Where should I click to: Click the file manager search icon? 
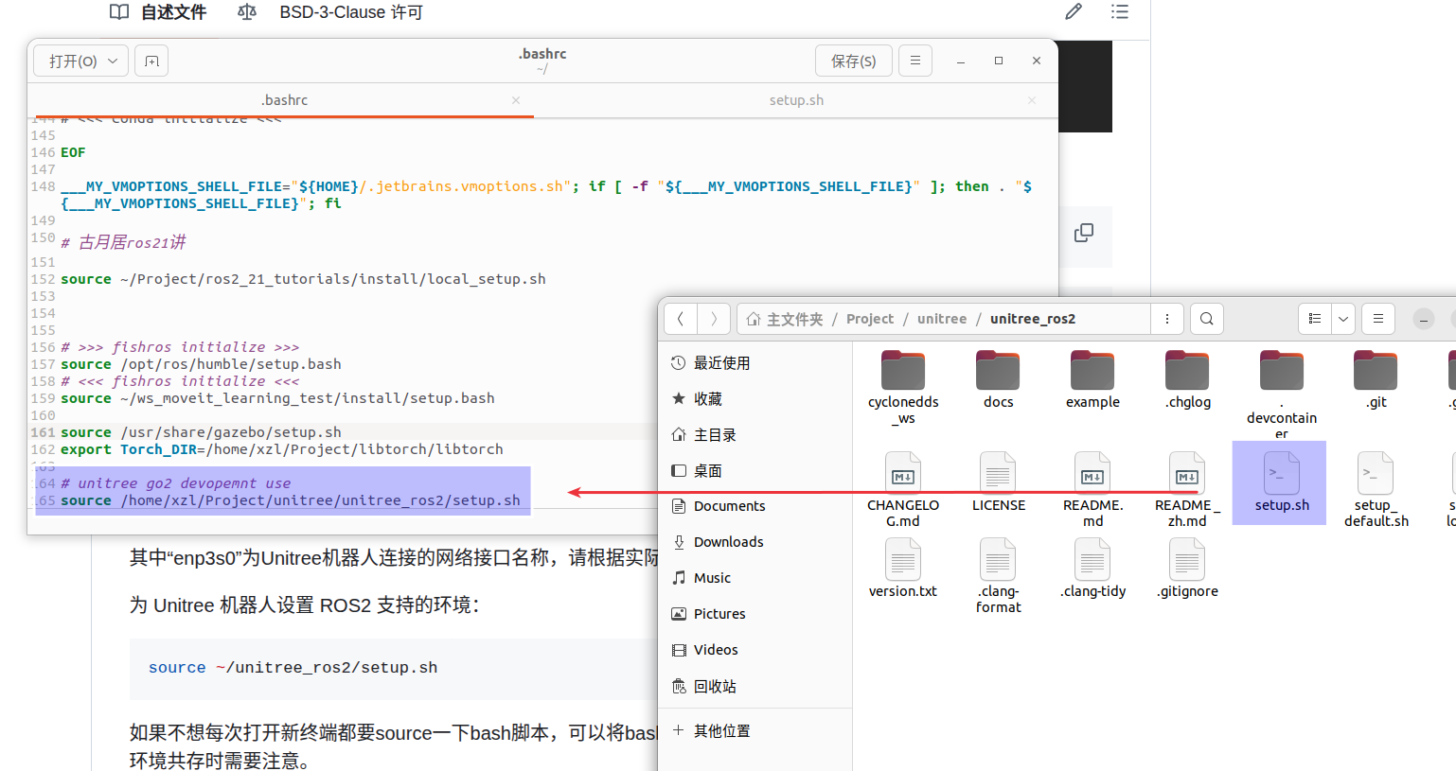pyautogui.click(x=1207, y=319)
